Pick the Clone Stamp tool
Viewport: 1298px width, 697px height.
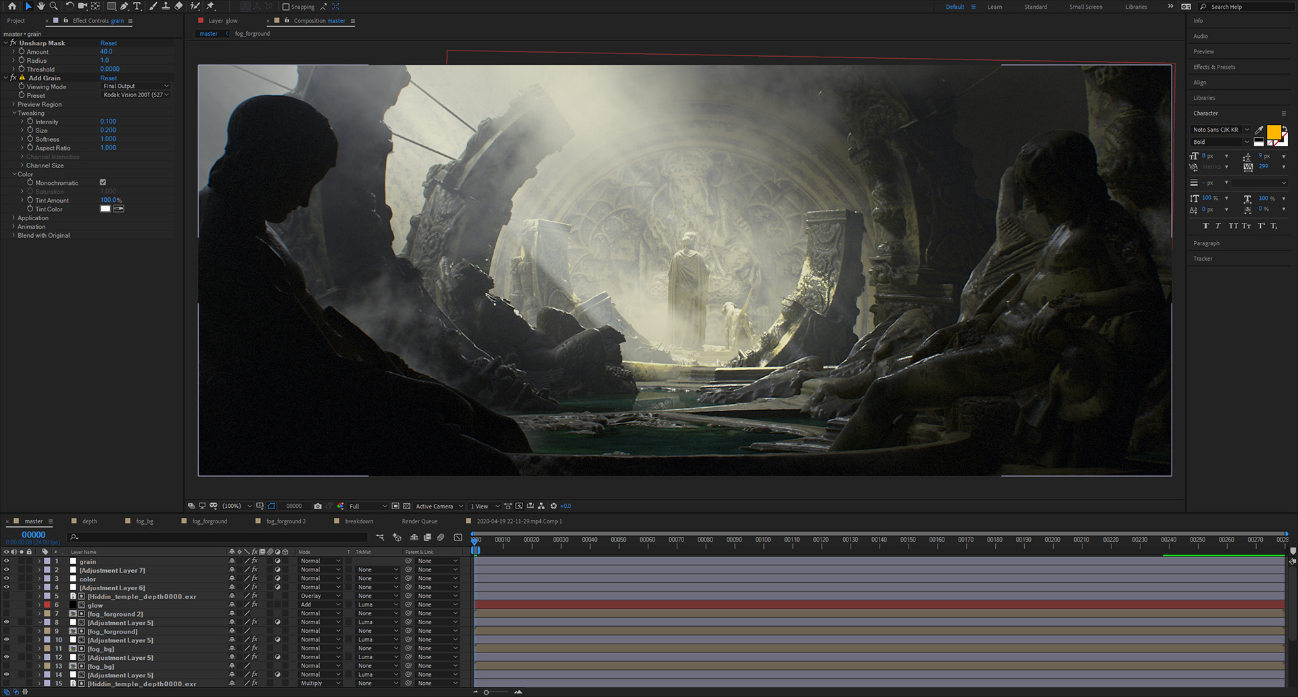pyautogui.click(x=166, y=6)
